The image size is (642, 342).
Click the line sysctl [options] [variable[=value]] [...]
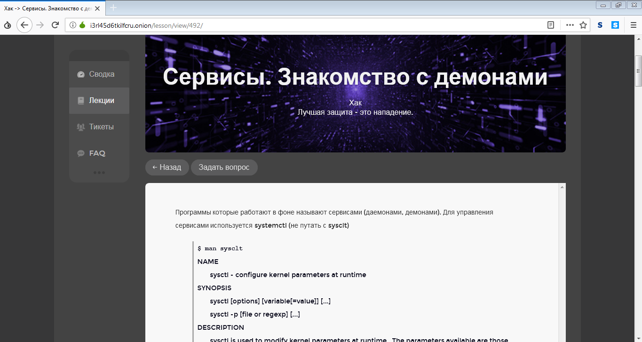point(270,301)
